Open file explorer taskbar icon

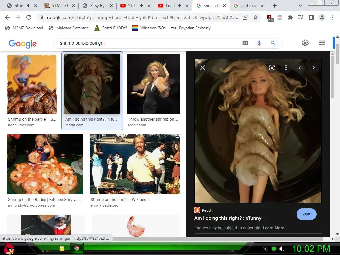pos(62,248)
